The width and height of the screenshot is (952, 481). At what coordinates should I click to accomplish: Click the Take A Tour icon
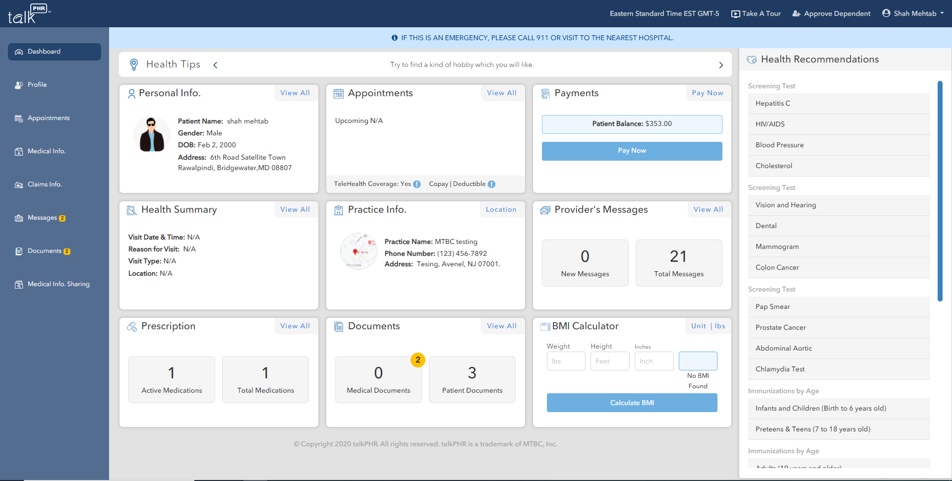click(736, 14)
